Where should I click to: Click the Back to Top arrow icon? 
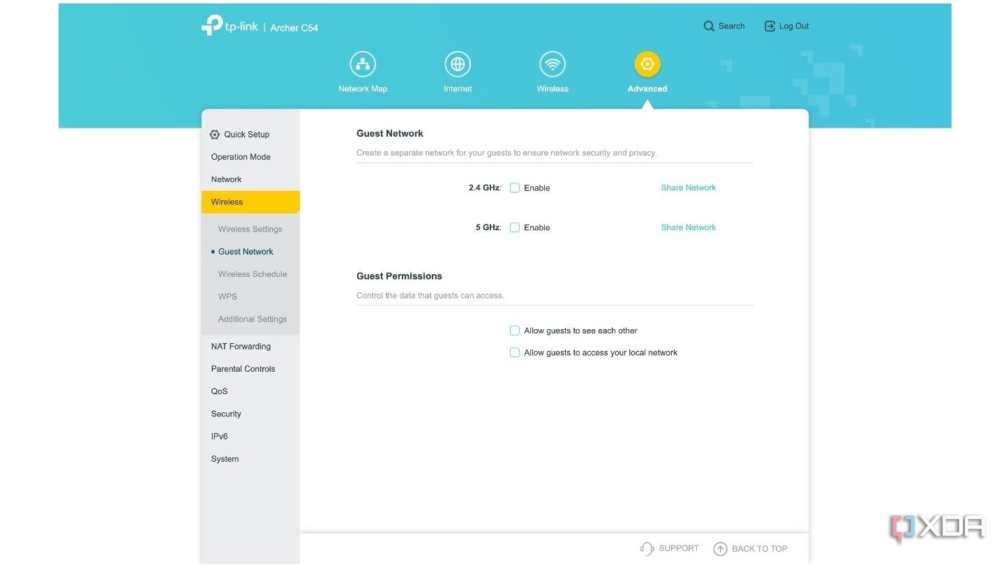pos(721,549)
